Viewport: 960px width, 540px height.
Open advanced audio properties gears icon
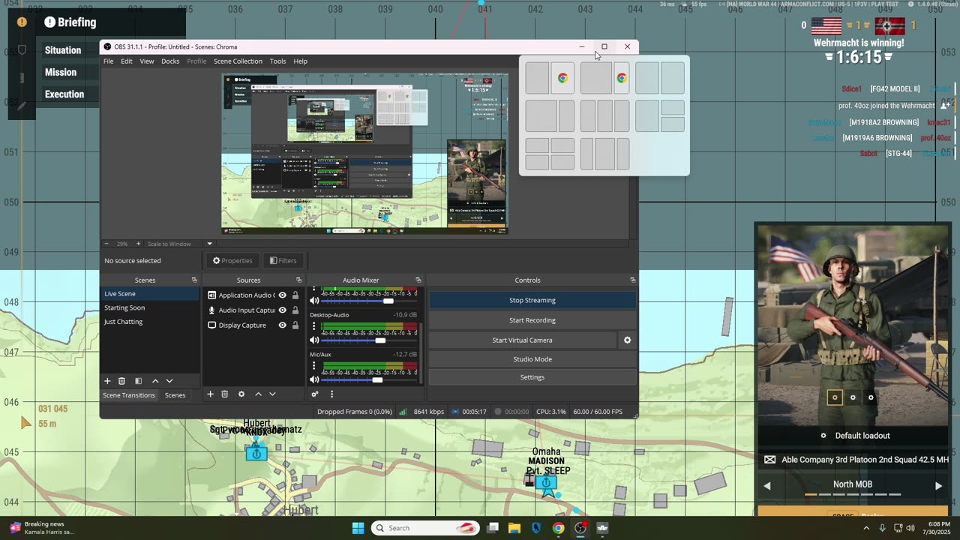point(315,394)
